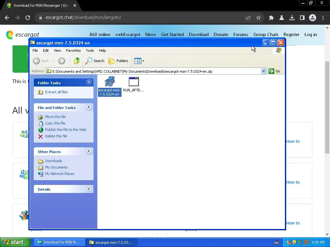Click Register in the site nav
Viewport: 330px width, 247px height.
pyautogui.click(x=291, y=35)
